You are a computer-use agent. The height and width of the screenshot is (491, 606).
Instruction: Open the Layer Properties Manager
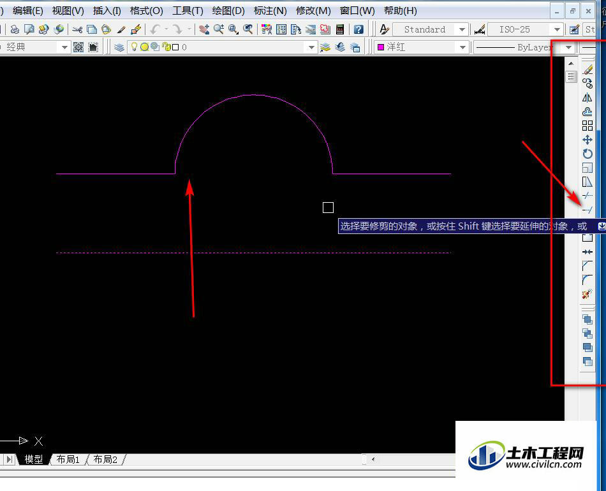[x=119, y=47]
